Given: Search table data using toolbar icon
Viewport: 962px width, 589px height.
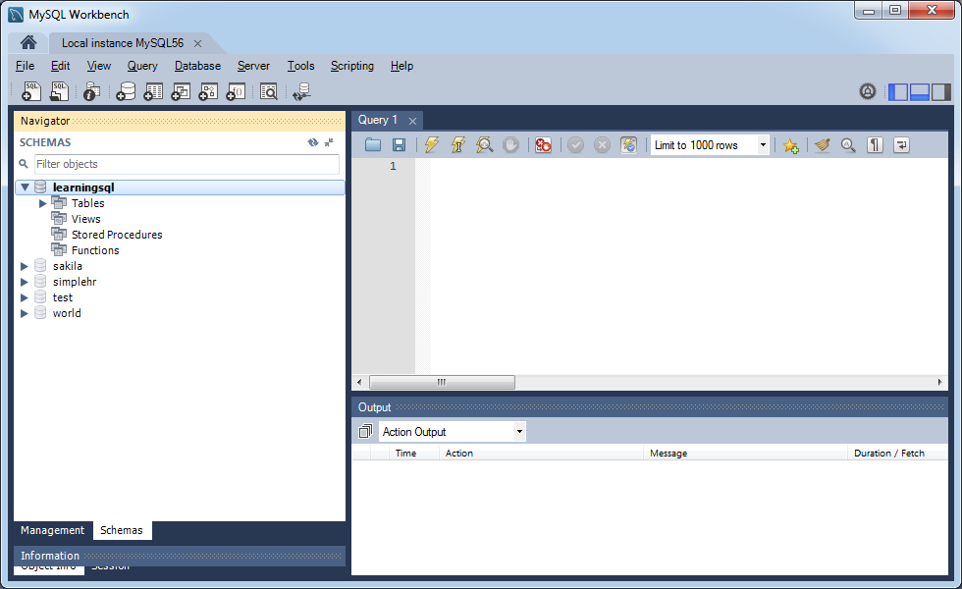Looking at the screenshot, I should coord(269,91).
